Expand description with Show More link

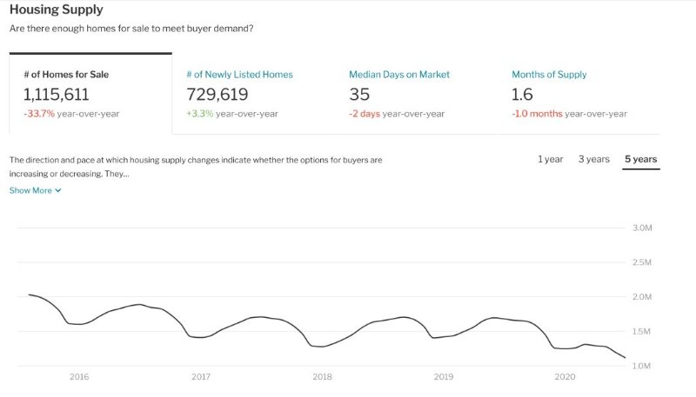click(x=35, y=190)
